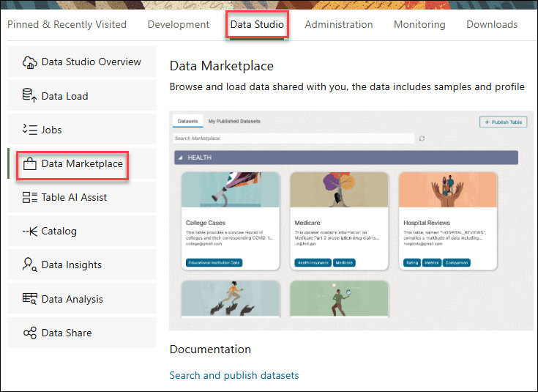Select the My Published Datasets tab

coord(234,121)
